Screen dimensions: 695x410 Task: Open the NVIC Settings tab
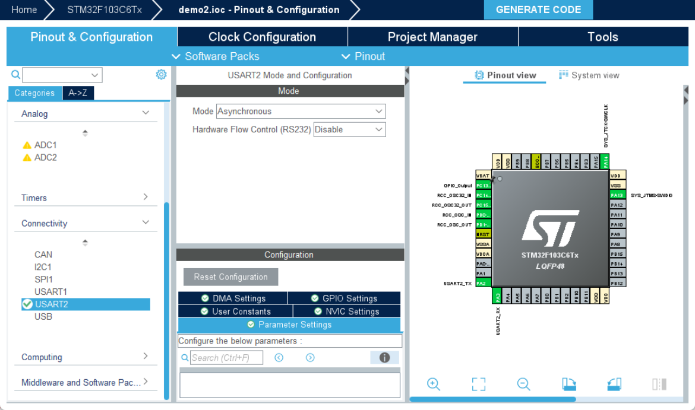pyautogui.click(x=347, y=312)
